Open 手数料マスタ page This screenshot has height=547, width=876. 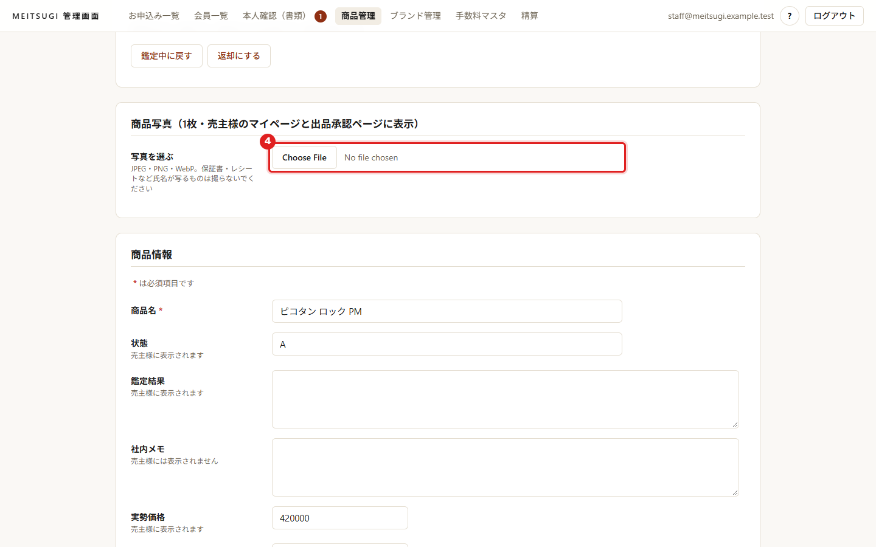[481, 16]
